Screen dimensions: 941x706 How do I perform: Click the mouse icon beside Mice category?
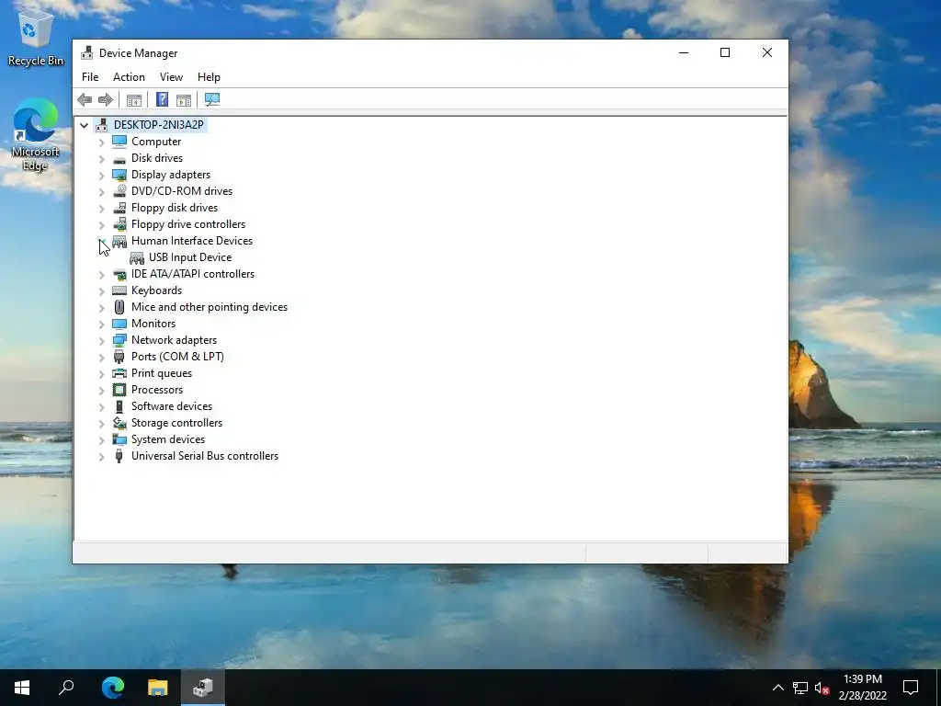[x=119, y=307]
